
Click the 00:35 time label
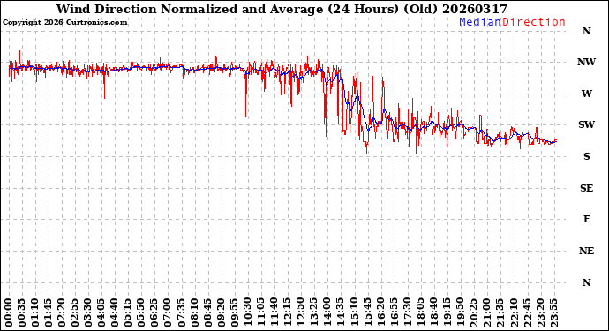pyautogui.click(x=22, y=313)
